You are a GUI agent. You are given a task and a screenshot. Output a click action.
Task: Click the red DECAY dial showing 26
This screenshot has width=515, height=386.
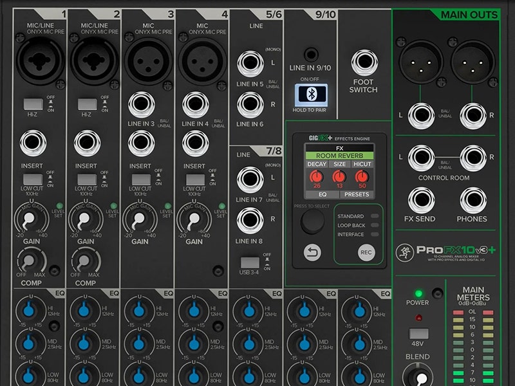[x=316, y=176]
